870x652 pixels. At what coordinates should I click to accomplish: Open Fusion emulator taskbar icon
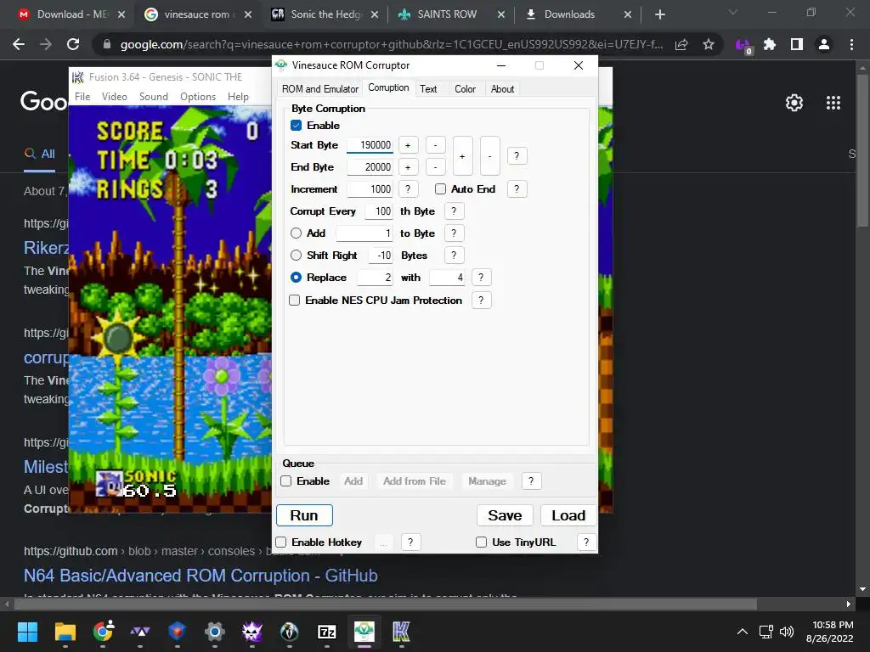[x=401, y=632]
